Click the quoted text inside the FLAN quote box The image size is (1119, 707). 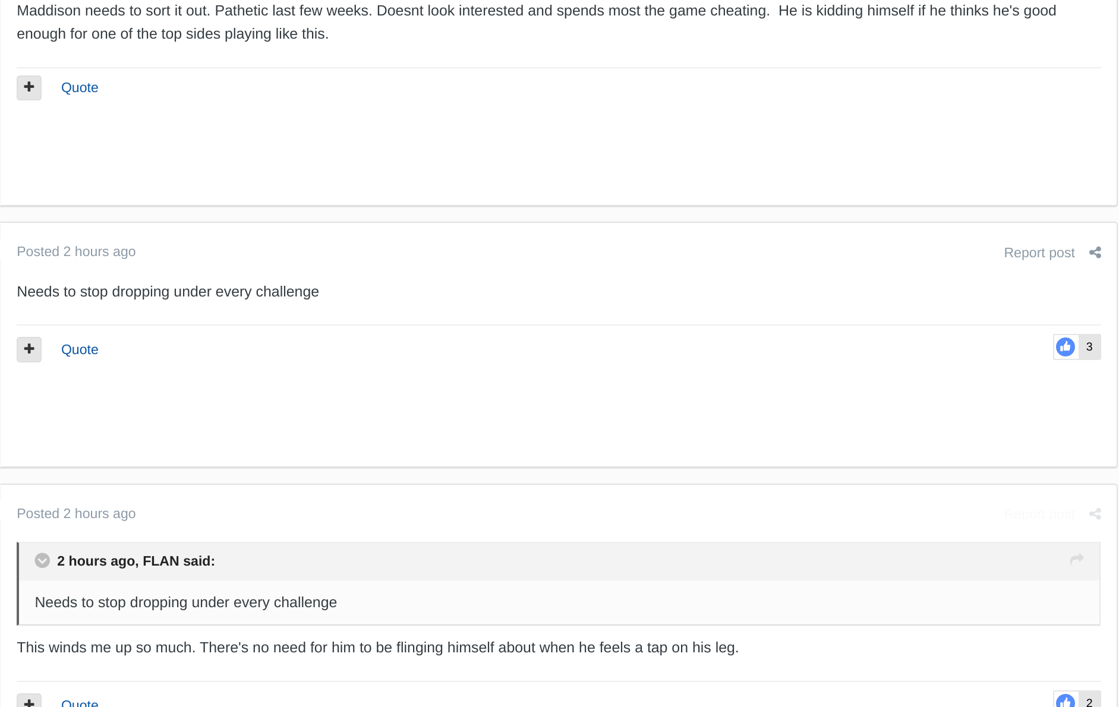point(186,602)
